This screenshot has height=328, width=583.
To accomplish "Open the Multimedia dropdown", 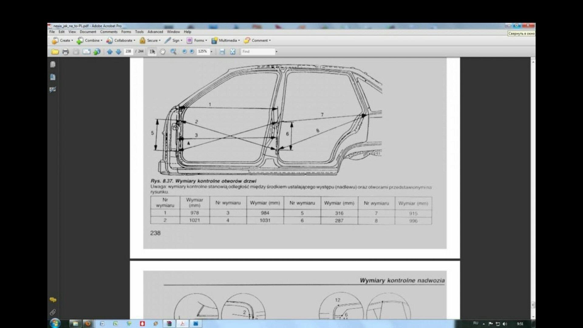I will tap(226, 40).
